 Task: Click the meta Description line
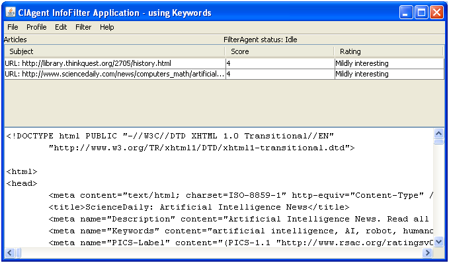coord(239,219)
